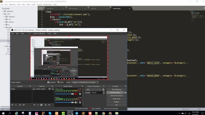This screenshot has height=115, width=205.
Task: Adjust Mic/Aux volume slider
Action: tap(64, 103)
